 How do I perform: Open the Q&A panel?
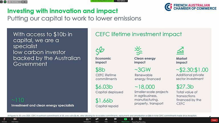[x=97, y=120]
